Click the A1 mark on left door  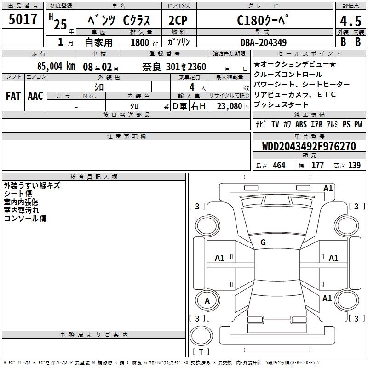220,258
